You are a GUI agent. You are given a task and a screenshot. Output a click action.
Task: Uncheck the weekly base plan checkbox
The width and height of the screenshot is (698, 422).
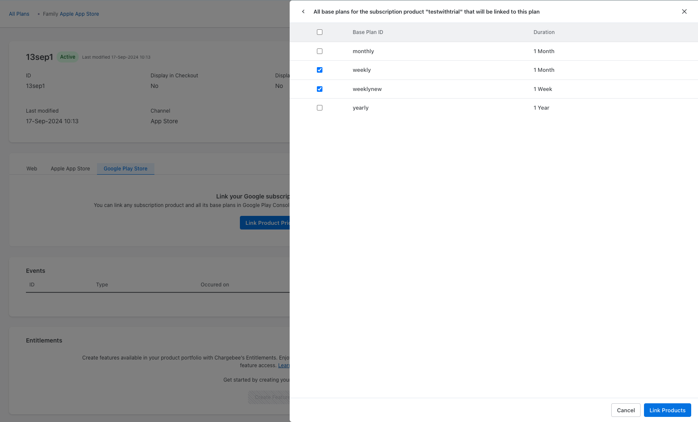(319, 70)
